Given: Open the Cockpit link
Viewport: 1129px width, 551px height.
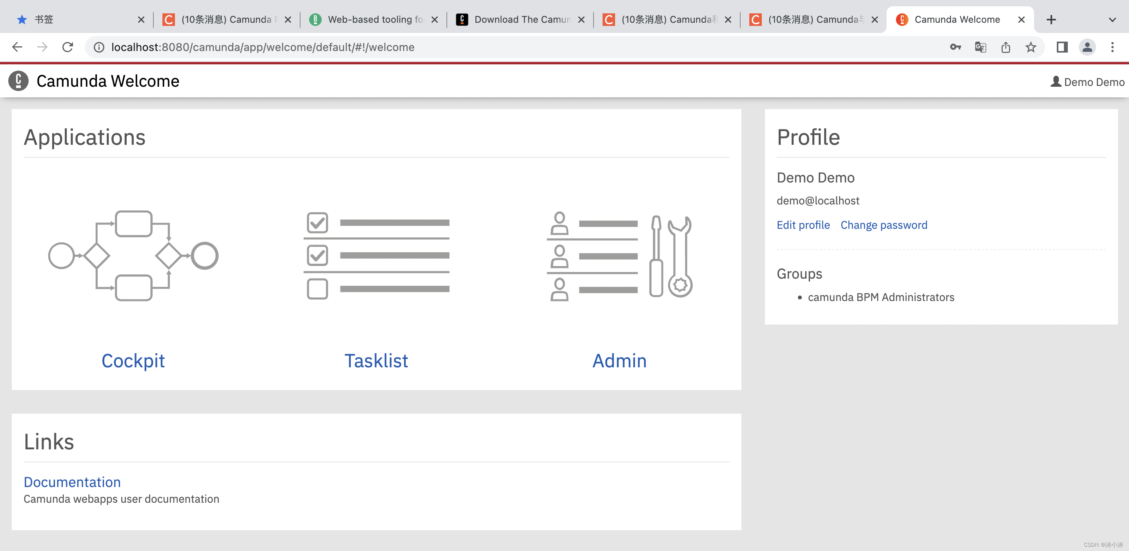Looking at the screenshot, I should point(133,361).
